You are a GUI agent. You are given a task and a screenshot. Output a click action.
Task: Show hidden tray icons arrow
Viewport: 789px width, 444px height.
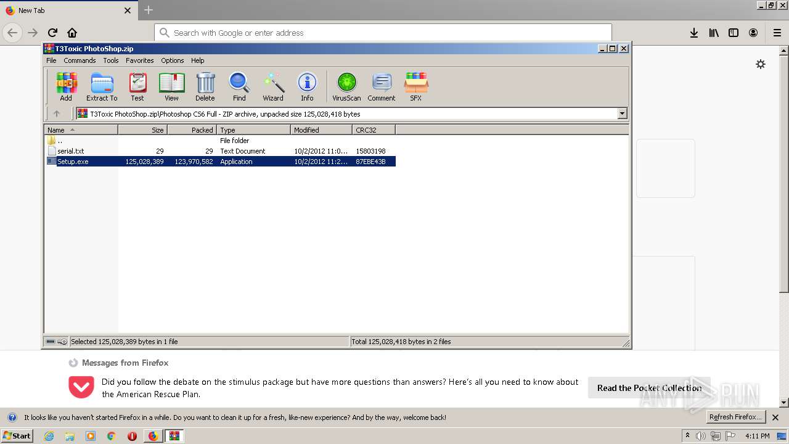[x=687, y=435]
